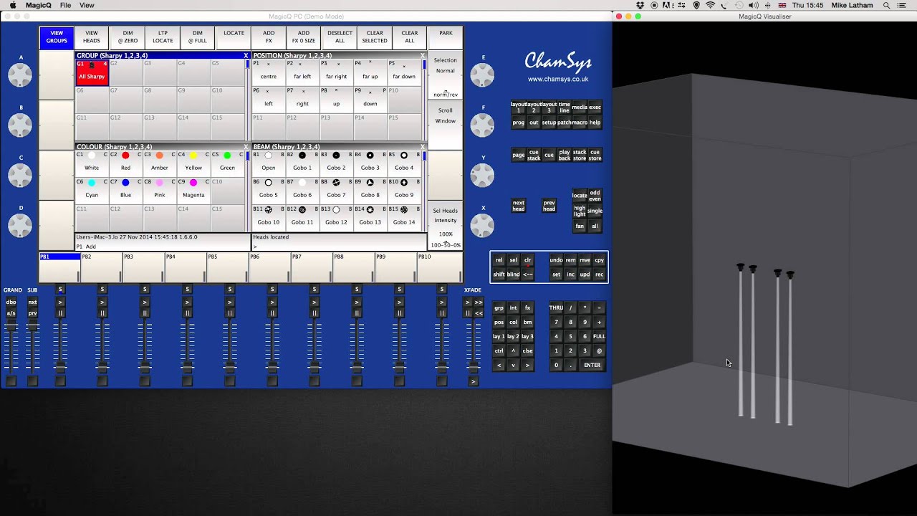Click DESELECT ALL soft button

[x=340, y=37]
